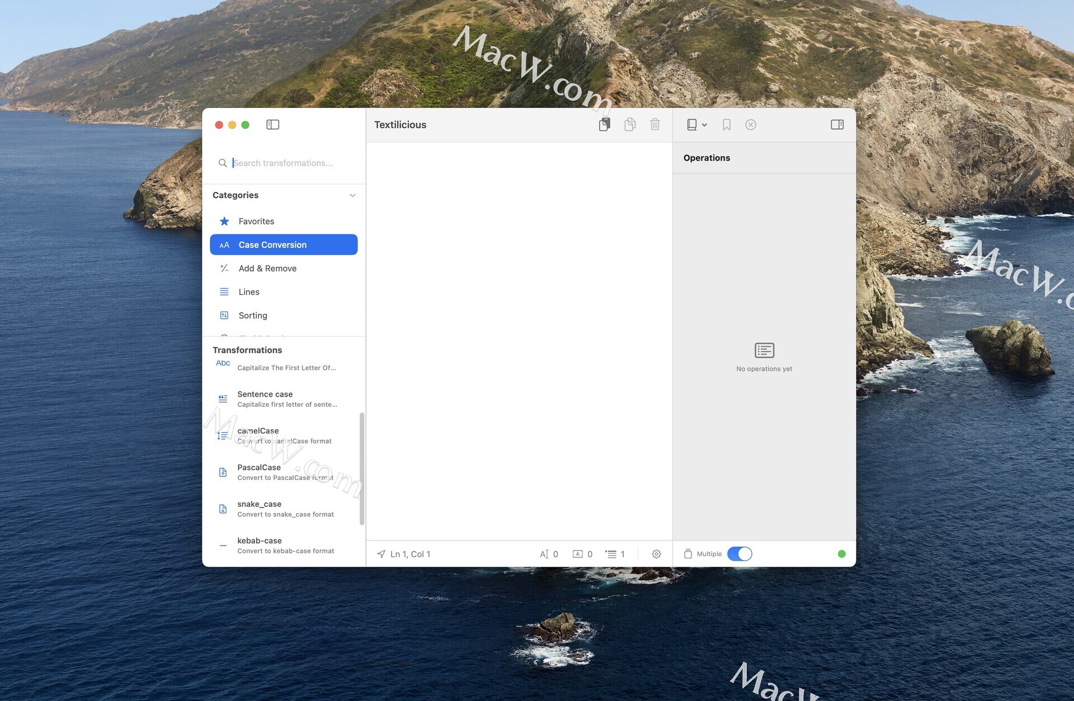This screenshot has width=1074, height=701.
Task: Toggle the right Operations panel icon
Action: 837,125
